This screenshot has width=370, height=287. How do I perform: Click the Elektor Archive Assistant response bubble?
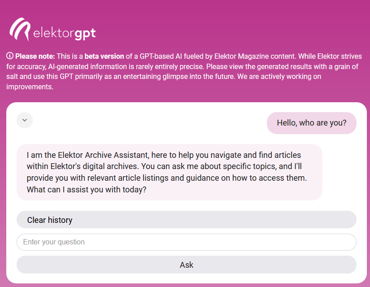click(x=170, y=172)
